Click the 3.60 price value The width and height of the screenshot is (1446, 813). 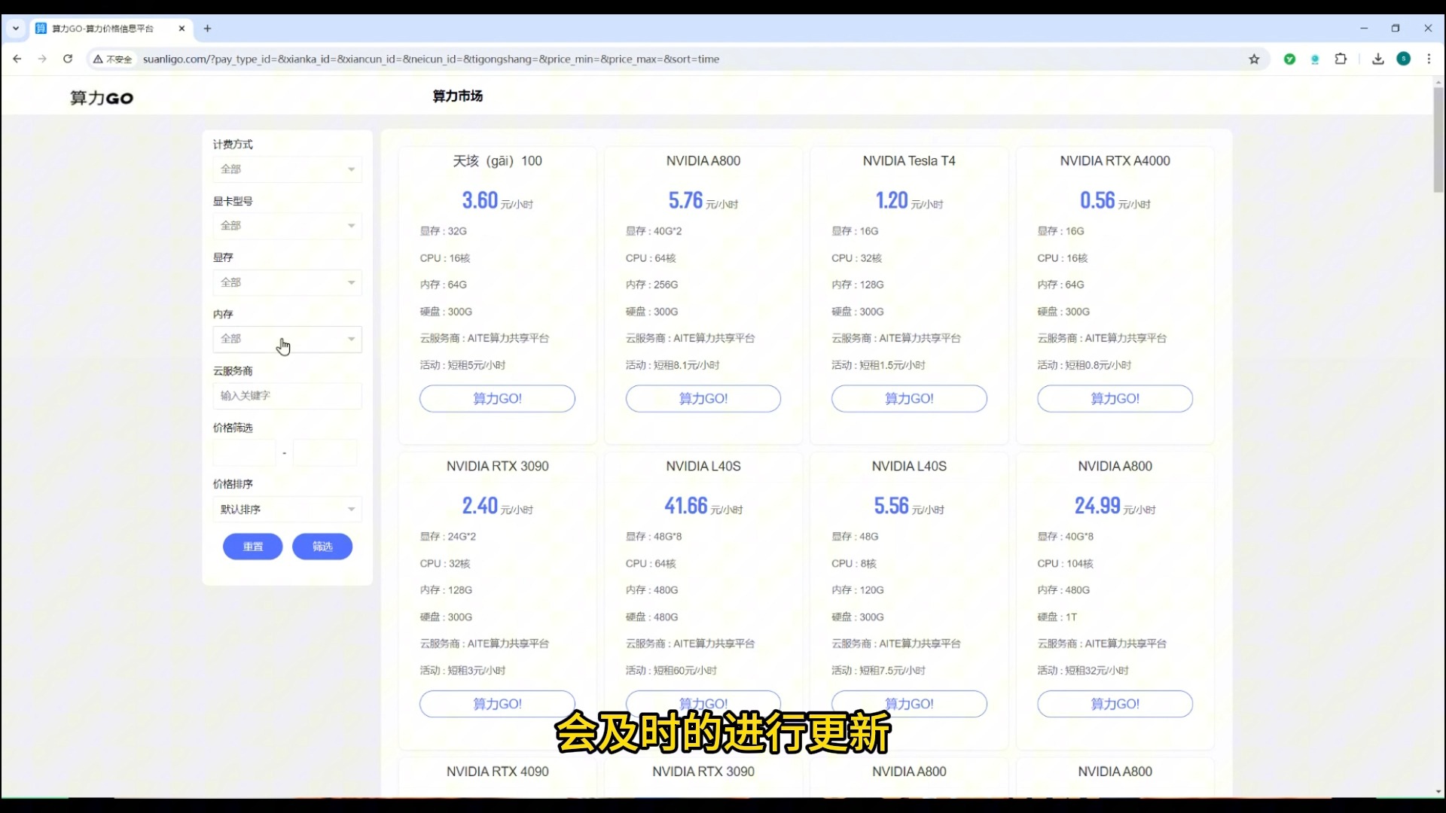[x=480, y=200]
